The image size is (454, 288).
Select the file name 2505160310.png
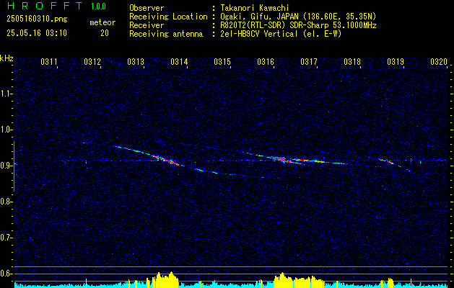(37, 19)
